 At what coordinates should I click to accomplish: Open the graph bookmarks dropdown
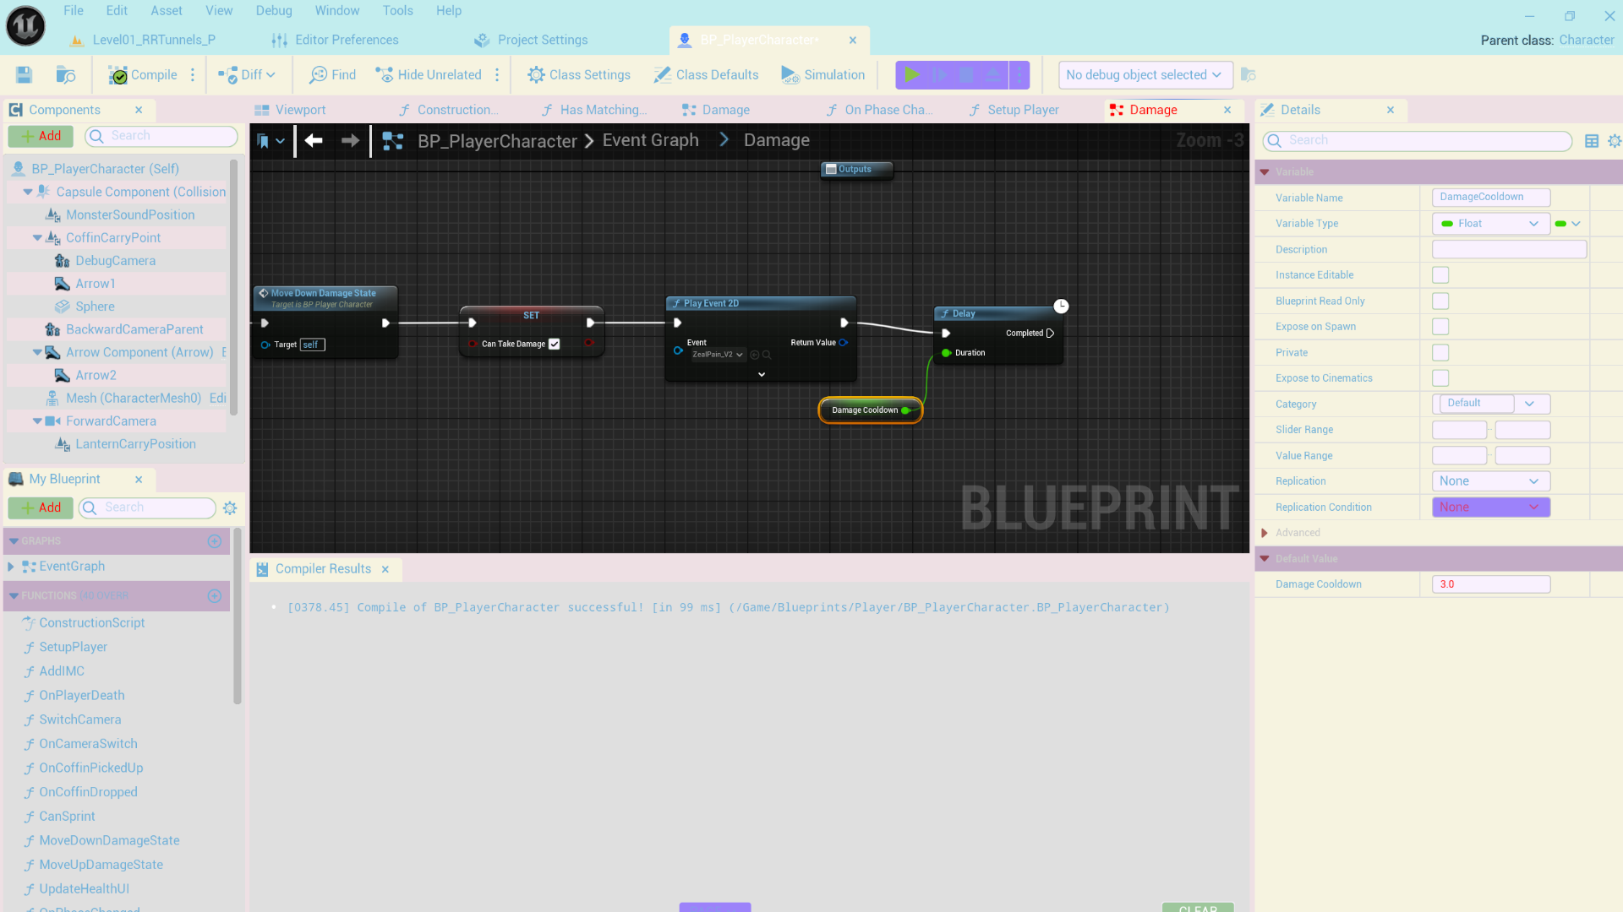tap(271, 141)
